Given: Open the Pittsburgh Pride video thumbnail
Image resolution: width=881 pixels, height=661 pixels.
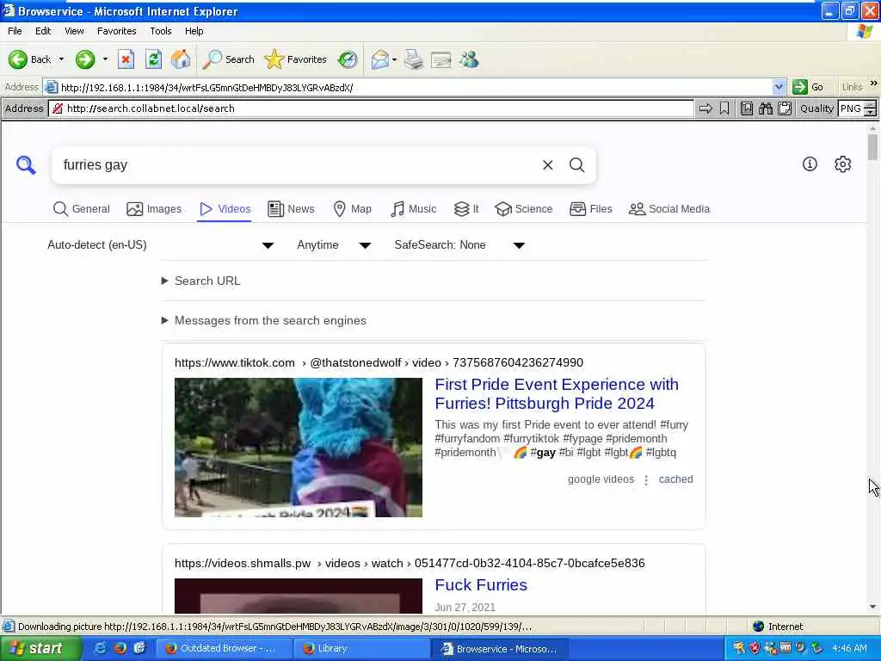Looking at the screenshot, I should tap(299, 448).
